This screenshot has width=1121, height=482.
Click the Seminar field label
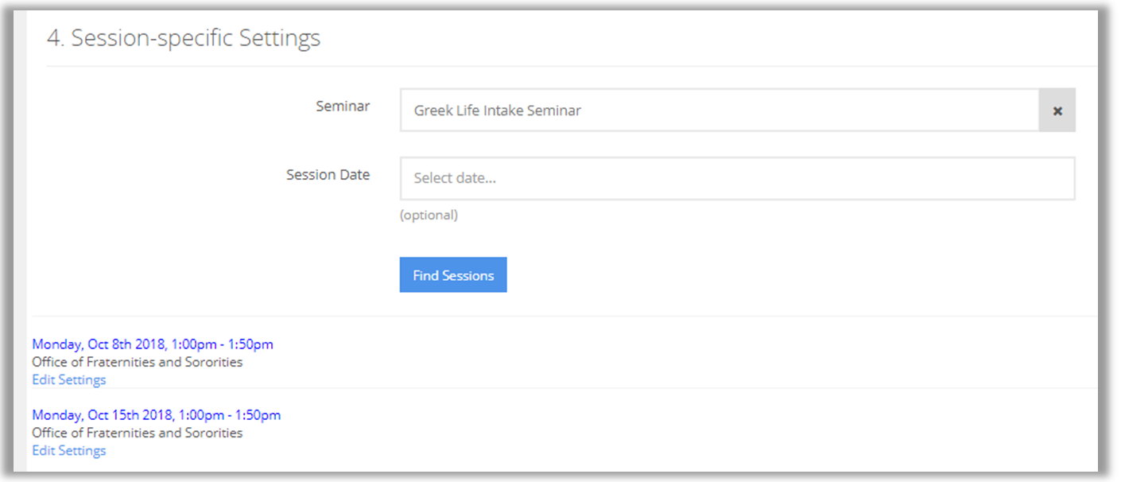pyautogui.click(x=343, y=106)
